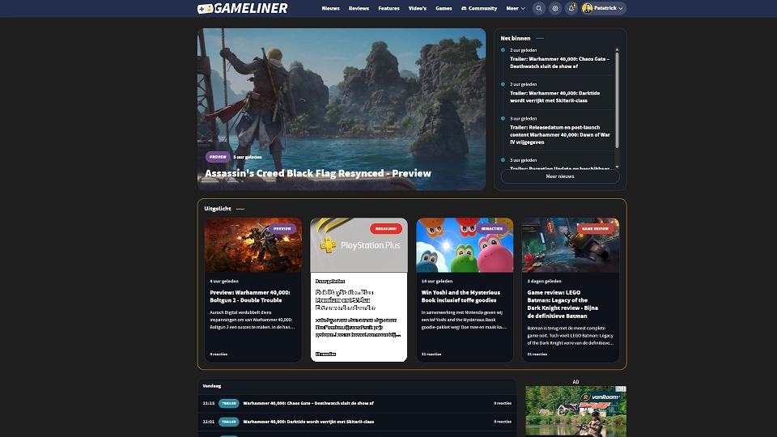The image size is (777, 437).
Task: Click the AdChoices triangle icon on the ad
Action: pos(619,389)
